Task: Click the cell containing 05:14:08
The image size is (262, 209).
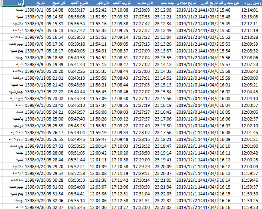Action: (x=56, y=10)
